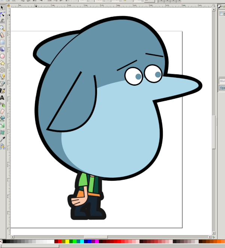Click the dolphin's left eye on canvas

click(x=134, y=76)
